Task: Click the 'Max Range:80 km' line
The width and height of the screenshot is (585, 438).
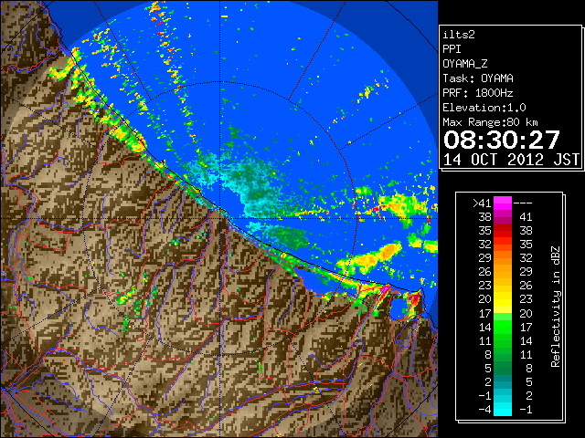Action: (490, 122)
